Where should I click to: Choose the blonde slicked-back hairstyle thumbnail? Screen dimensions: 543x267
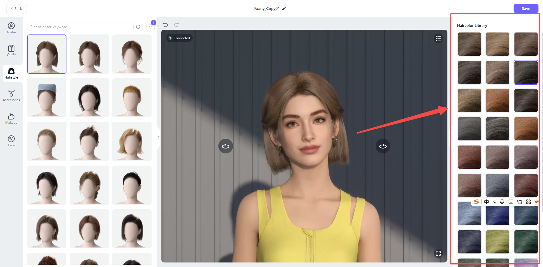(x=132, y=98)
